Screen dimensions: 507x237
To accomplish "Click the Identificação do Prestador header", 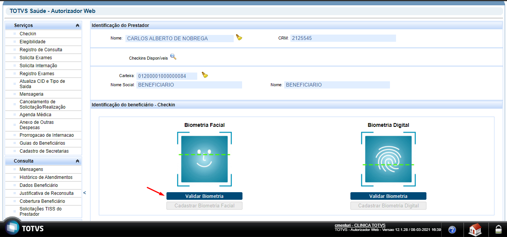I will pyautogui.click(x=296, y=25).
